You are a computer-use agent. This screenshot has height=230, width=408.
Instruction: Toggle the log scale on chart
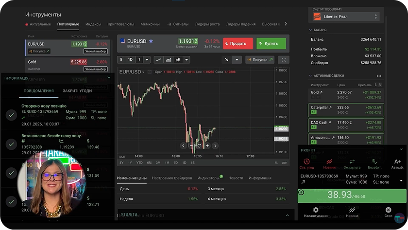[284, 163]
